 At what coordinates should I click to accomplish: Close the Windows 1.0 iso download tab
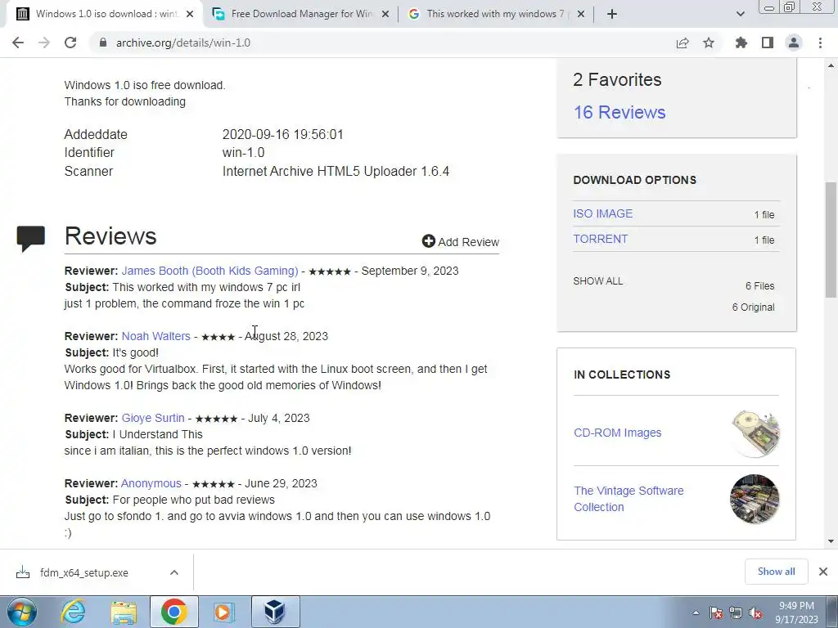click(x=190, y=15)
